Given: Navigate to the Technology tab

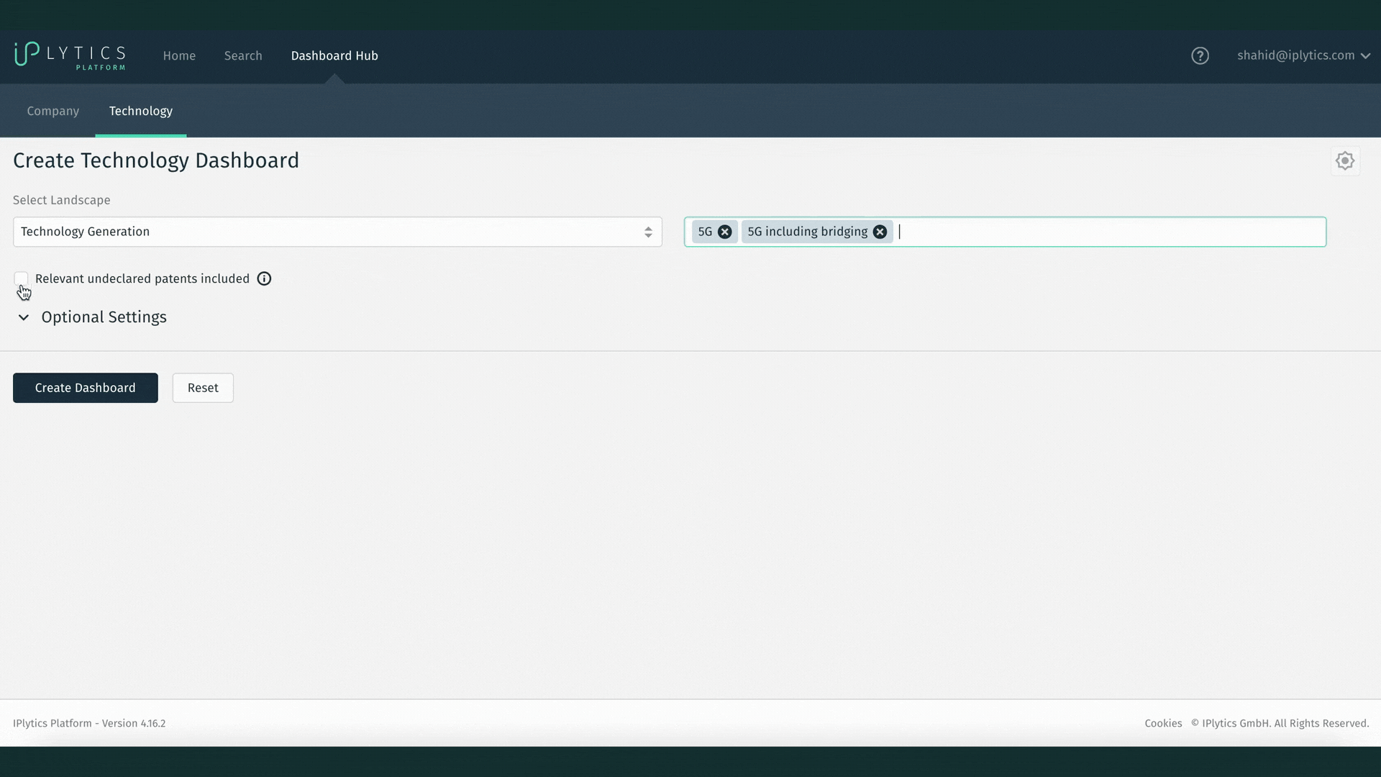Looking at the screenshot, I should click(140, 111).
